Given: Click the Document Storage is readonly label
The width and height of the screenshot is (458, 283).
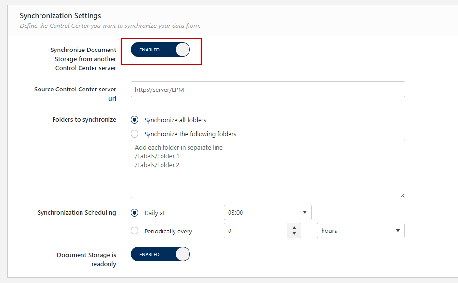Looking at the screenshot, I should (86, 259).
